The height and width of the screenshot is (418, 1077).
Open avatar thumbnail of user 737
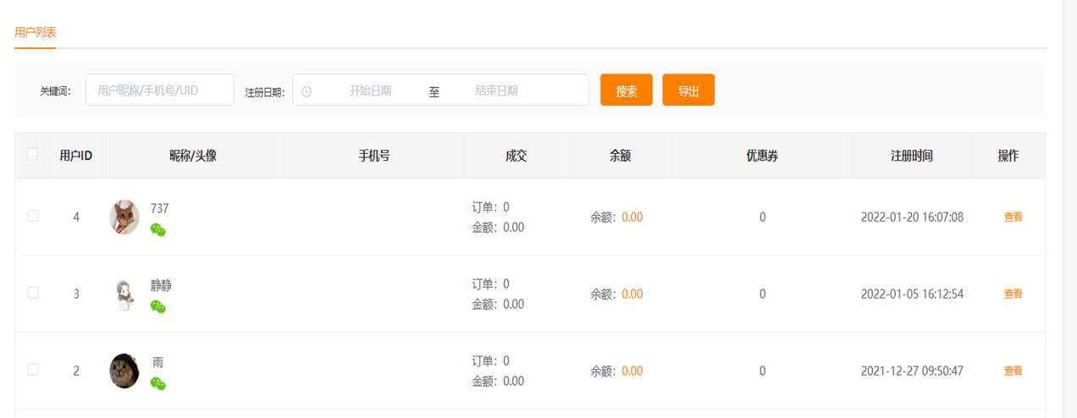pos(124,217)
